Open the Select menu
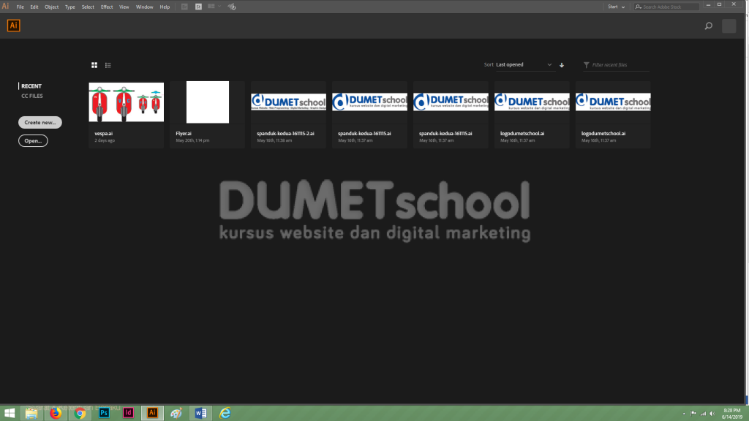Viewport: 749px width, 421px height. click(x=88, y=7)
